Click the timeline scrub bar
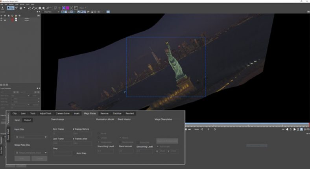 pos(244,126)
